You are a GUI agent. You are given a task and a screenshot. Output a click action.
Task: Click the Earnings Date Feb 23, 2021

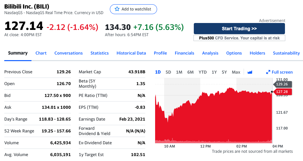coord(132,119)
